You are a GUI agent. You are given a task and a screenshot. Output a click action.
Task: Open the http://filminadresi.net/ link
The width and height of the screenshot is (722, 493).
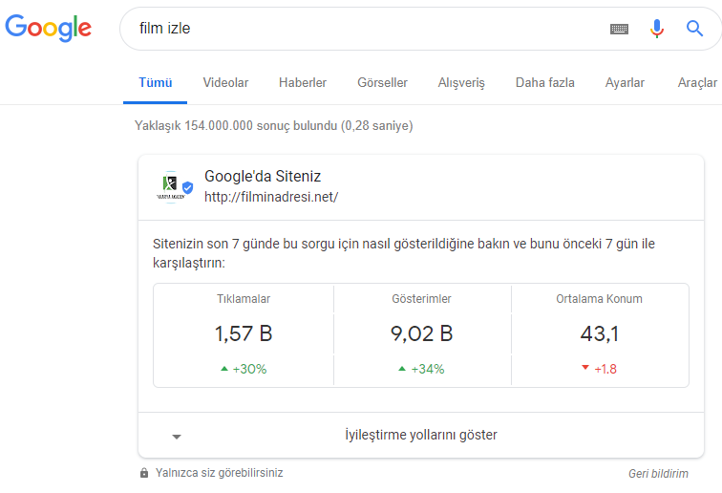(x=271, y=197)
